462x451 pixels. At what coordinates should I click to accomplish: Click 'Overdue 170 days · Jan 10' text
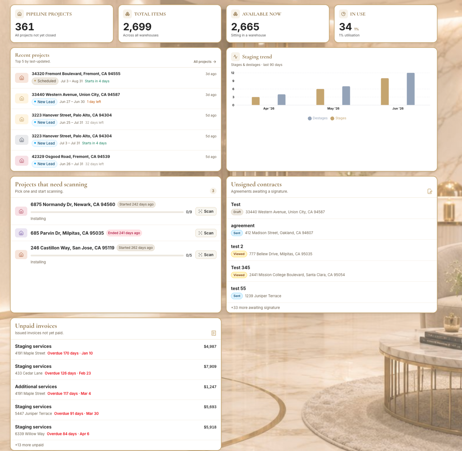pos(70,353)
